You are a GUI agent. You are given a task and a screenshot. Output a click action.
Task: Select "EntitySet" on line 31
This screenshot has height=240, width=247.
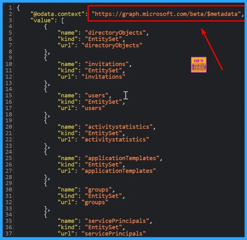click(x=103, y=196)
